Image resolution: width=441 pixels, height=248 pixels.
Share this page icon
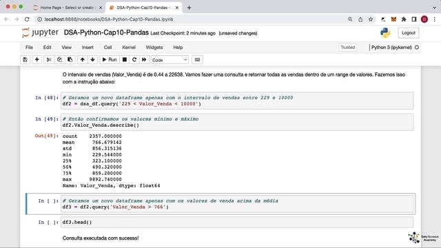click(x=360, y=19)
